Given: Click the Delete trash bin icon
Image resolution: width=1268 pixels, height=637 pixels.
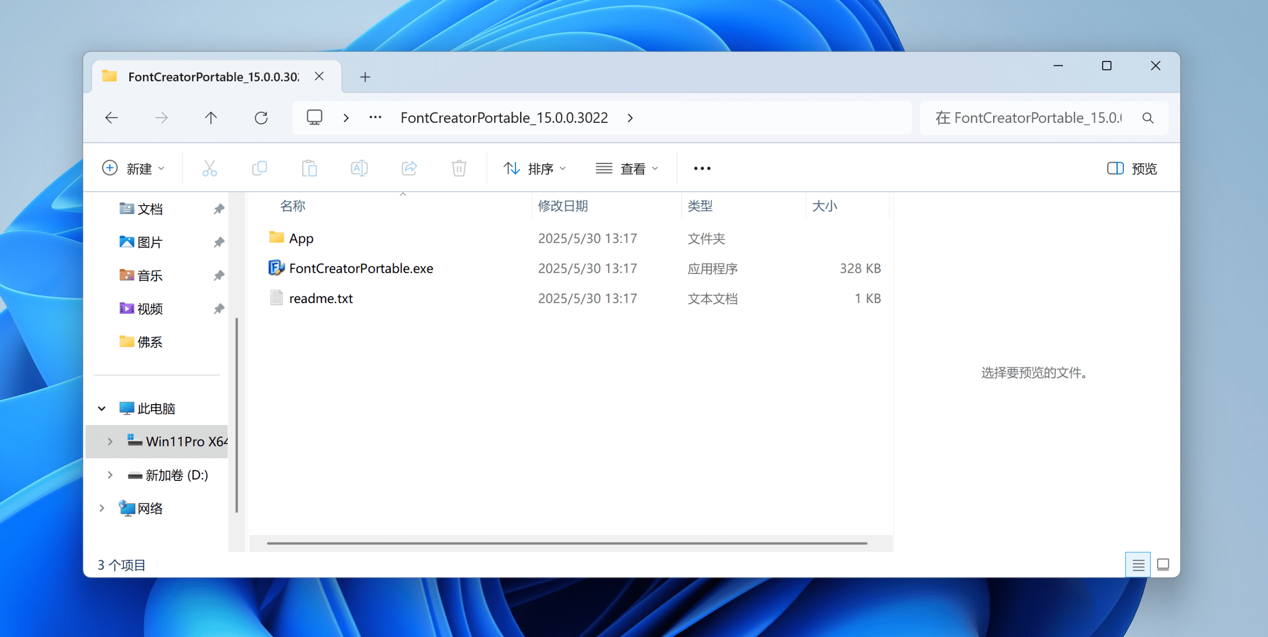Looking at the screenshot, I should (459, 168).
